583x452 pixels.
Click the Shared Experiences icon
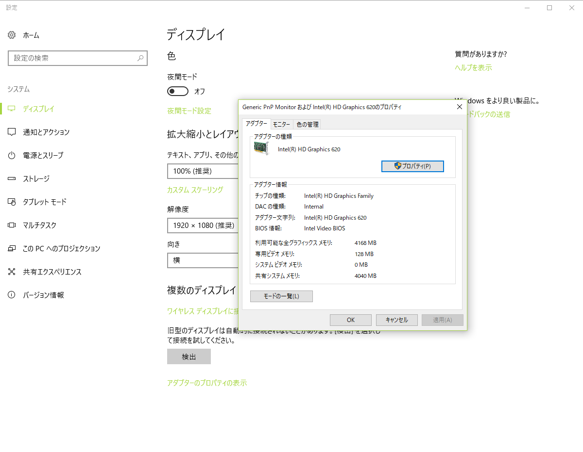pos(12,272)
